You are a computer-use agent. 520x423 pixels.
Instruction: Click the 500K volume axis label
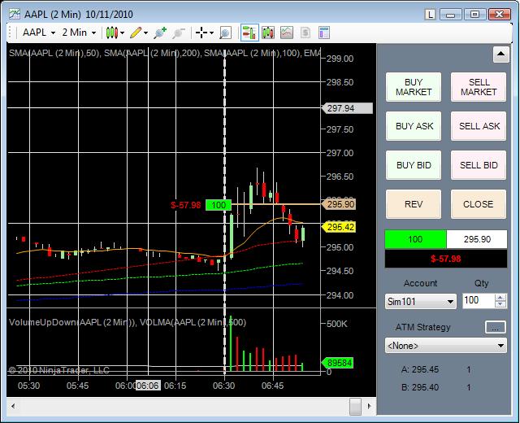coord(337,324)
